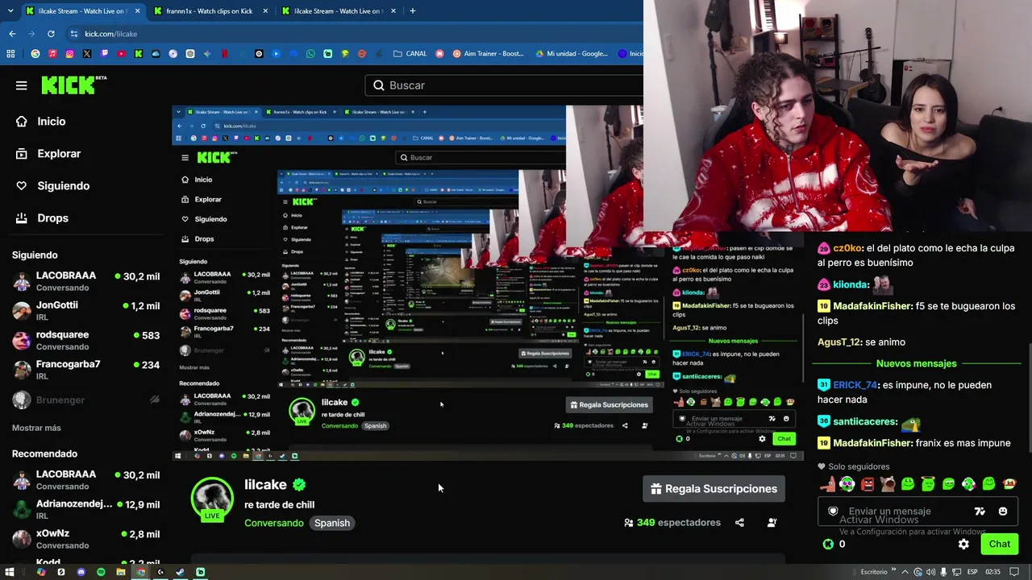The height and width of the screenshot is (580, 1032).
Task: Open offline Brunenger channel in sidebar
Action: coord(85,400)
